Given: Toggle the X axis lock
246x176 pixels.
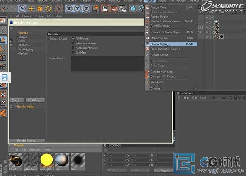Looking at the screenshot, I should coord(69,8).
